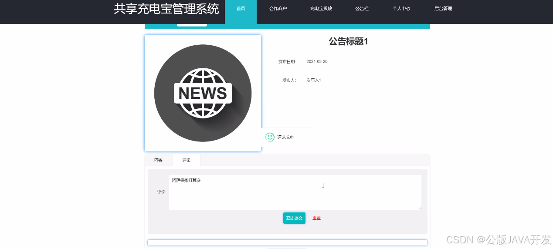553x249 pixels.
Task: Select the 评论 tab
Action: [x=187, y=160]
